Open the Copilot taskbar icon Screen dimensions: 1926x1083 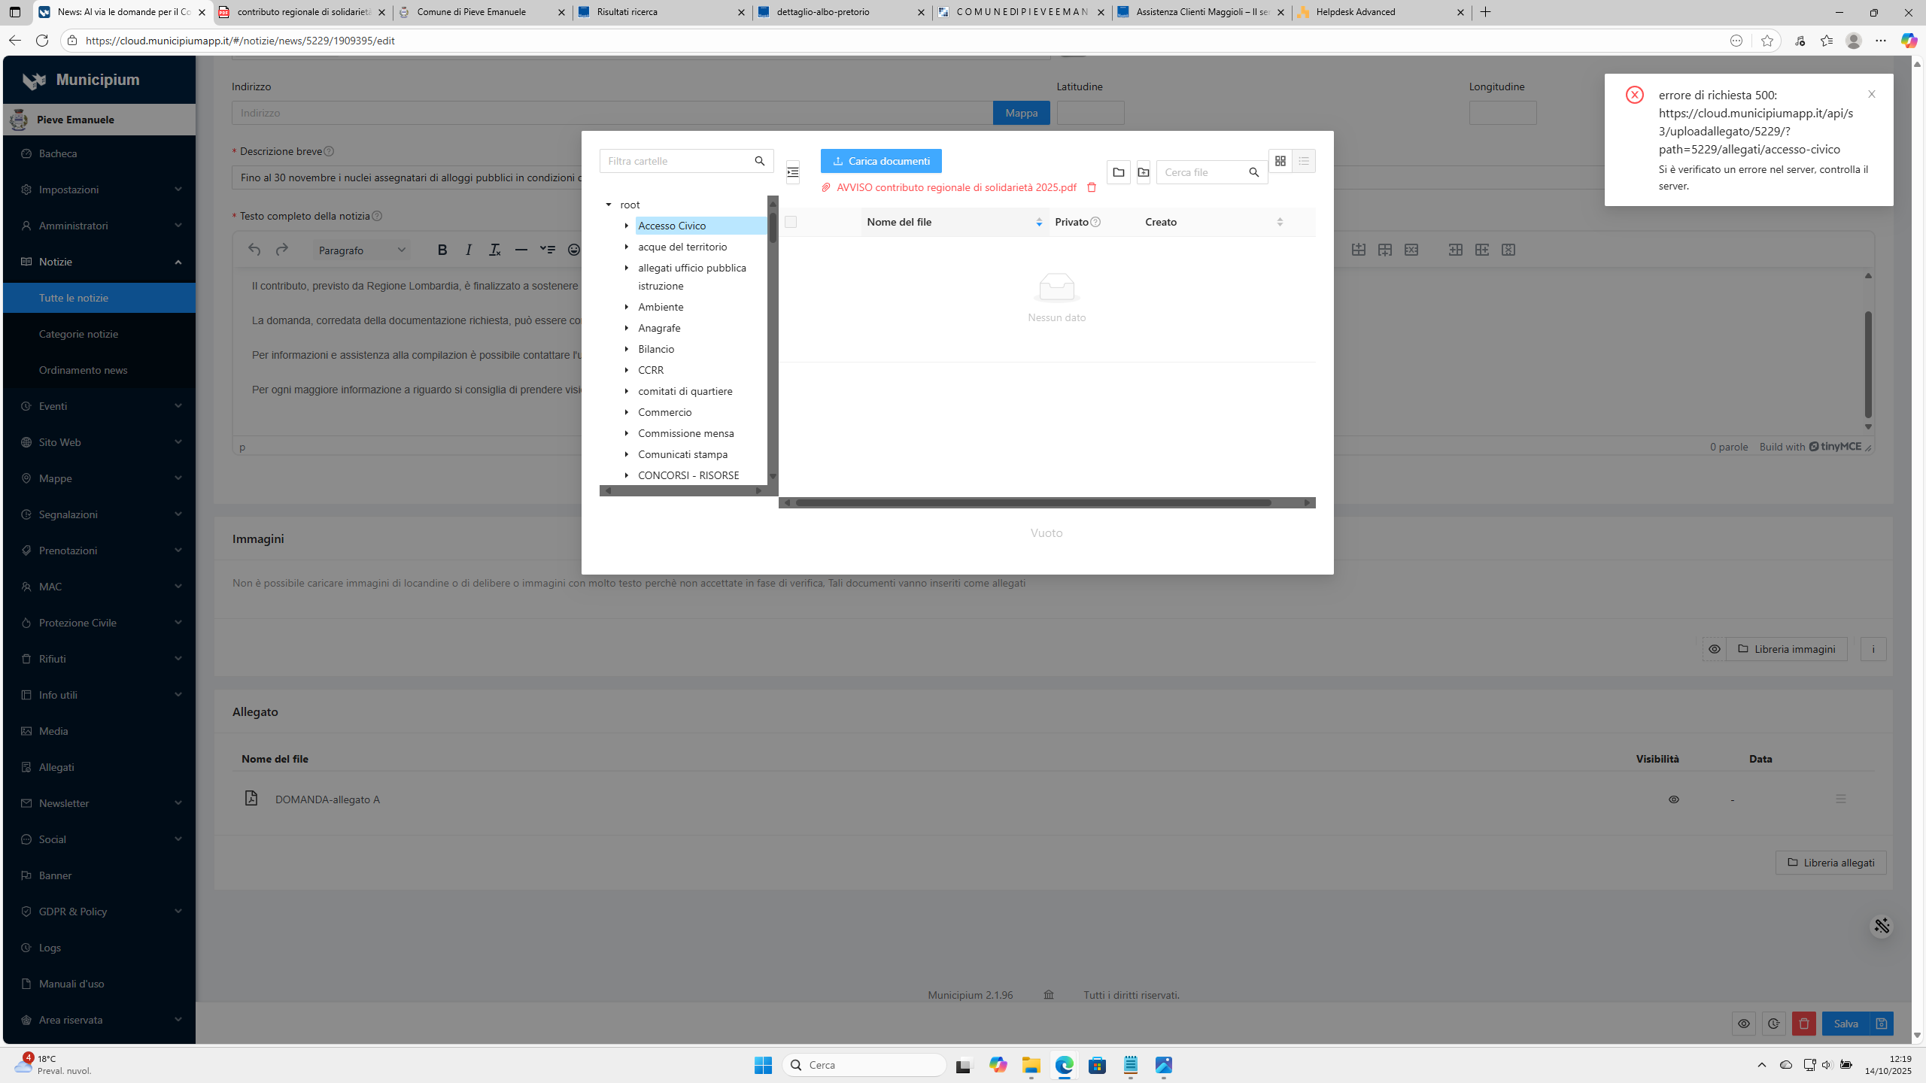click(998, 1065)
